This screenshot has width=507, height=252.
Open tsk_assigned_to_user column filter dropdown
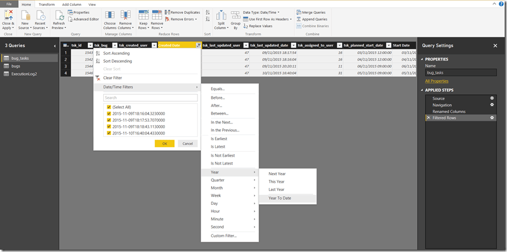(x=340, y=45)
